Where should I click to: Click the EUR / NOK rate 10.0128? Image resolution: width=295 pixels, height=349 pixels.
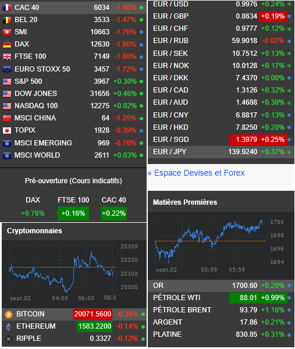(245, 66)
